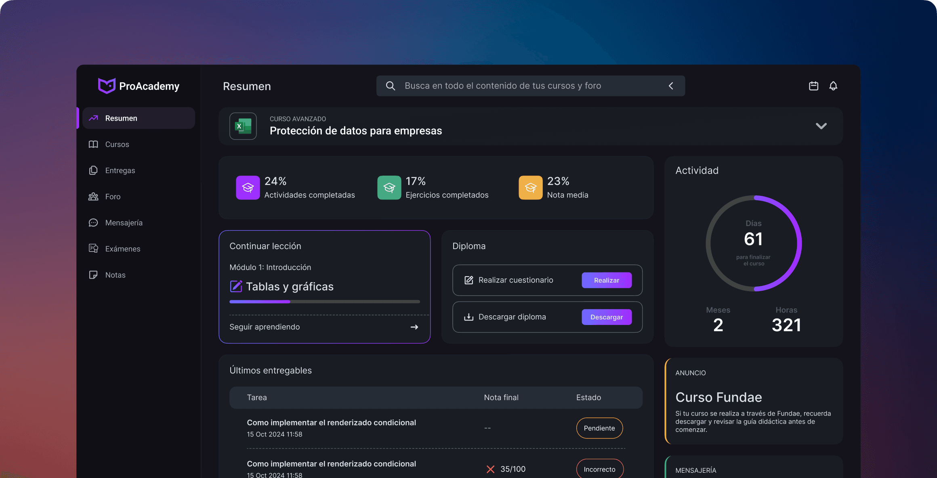The height and width of the screenshot is (478, 937).
Task: Click the Foro people icon
Action: coord(93,196)
